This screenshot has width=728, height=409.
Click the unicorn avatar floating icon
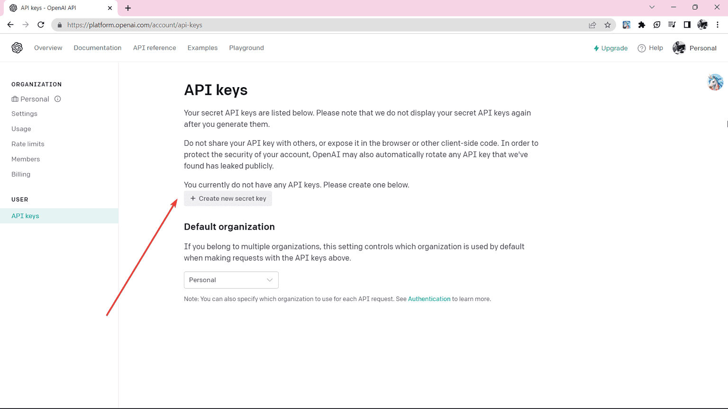point(715,82)
